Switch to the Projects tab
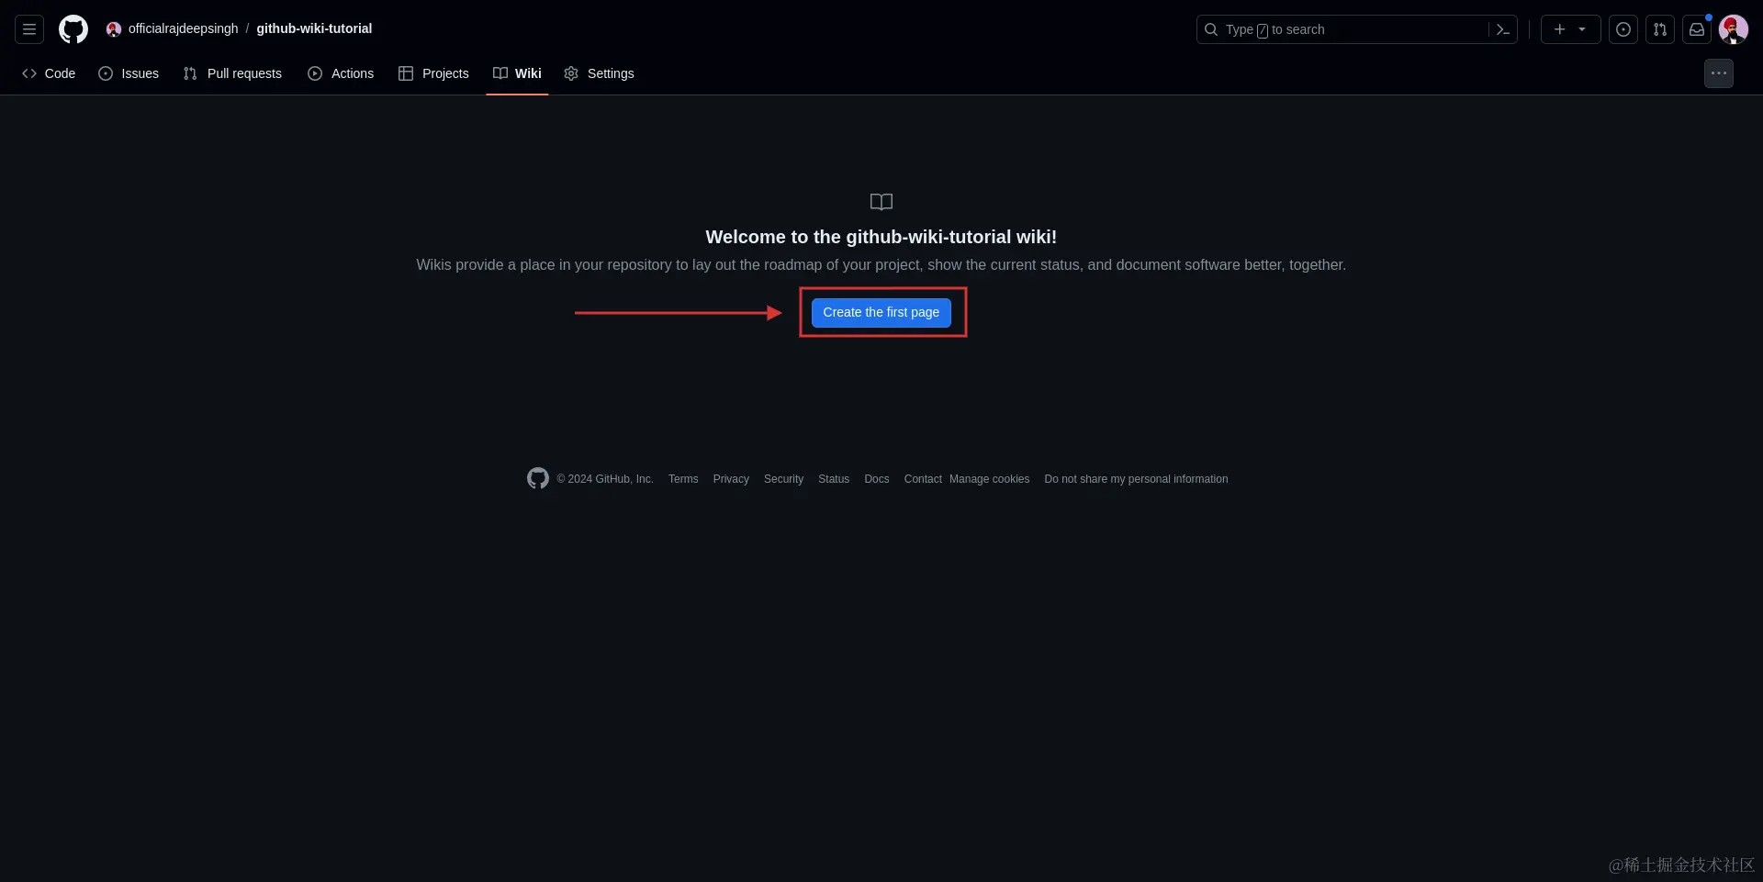Viewport: 1763px width, 882px height. click(433, 73)
